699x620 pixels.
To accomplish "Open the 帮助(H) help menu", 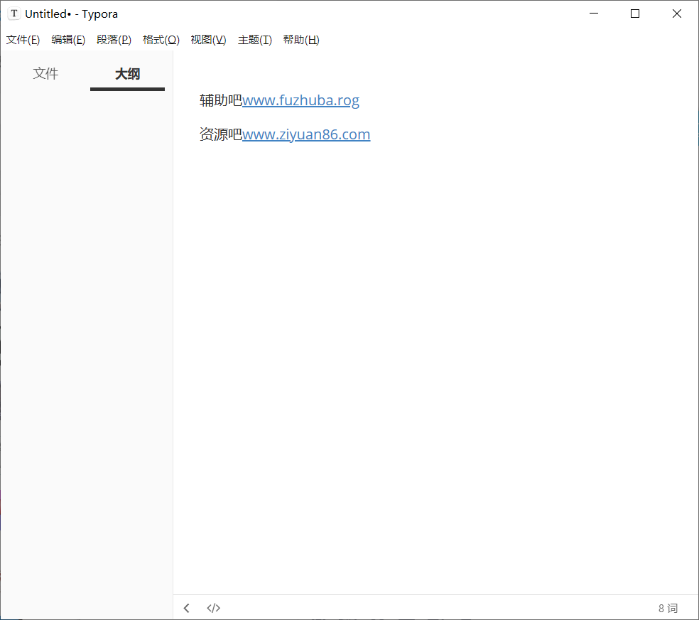I will click(301, 40).
